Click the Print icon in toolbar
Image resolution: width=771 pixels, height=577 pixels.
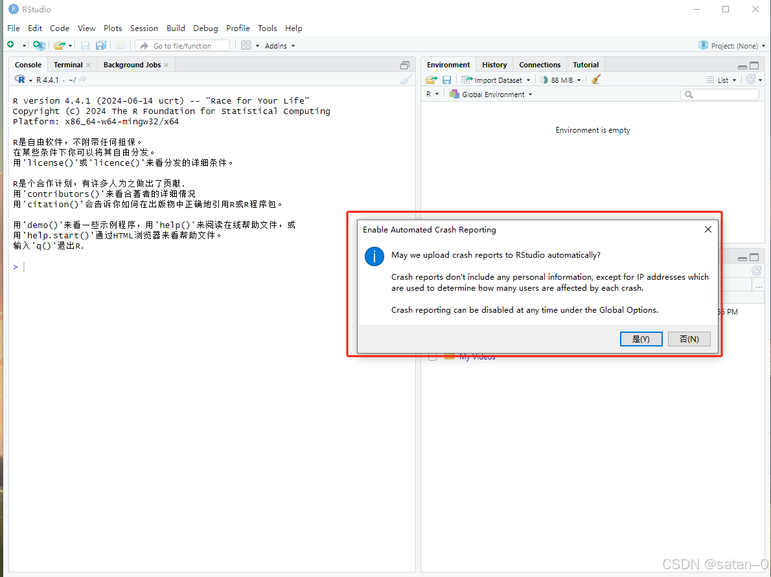tap(121, 45)
